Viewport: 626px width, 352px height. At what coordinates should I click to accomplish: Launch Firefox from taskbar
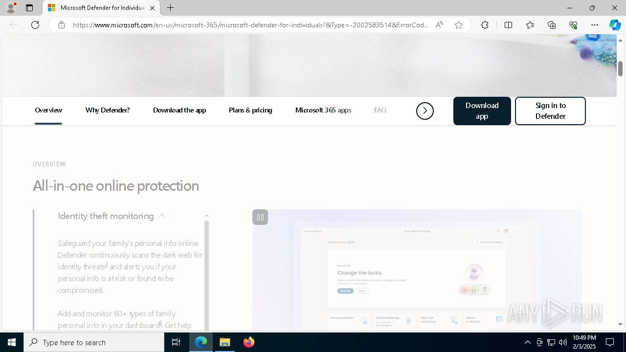pyautogui.click(x=249, y=342)
